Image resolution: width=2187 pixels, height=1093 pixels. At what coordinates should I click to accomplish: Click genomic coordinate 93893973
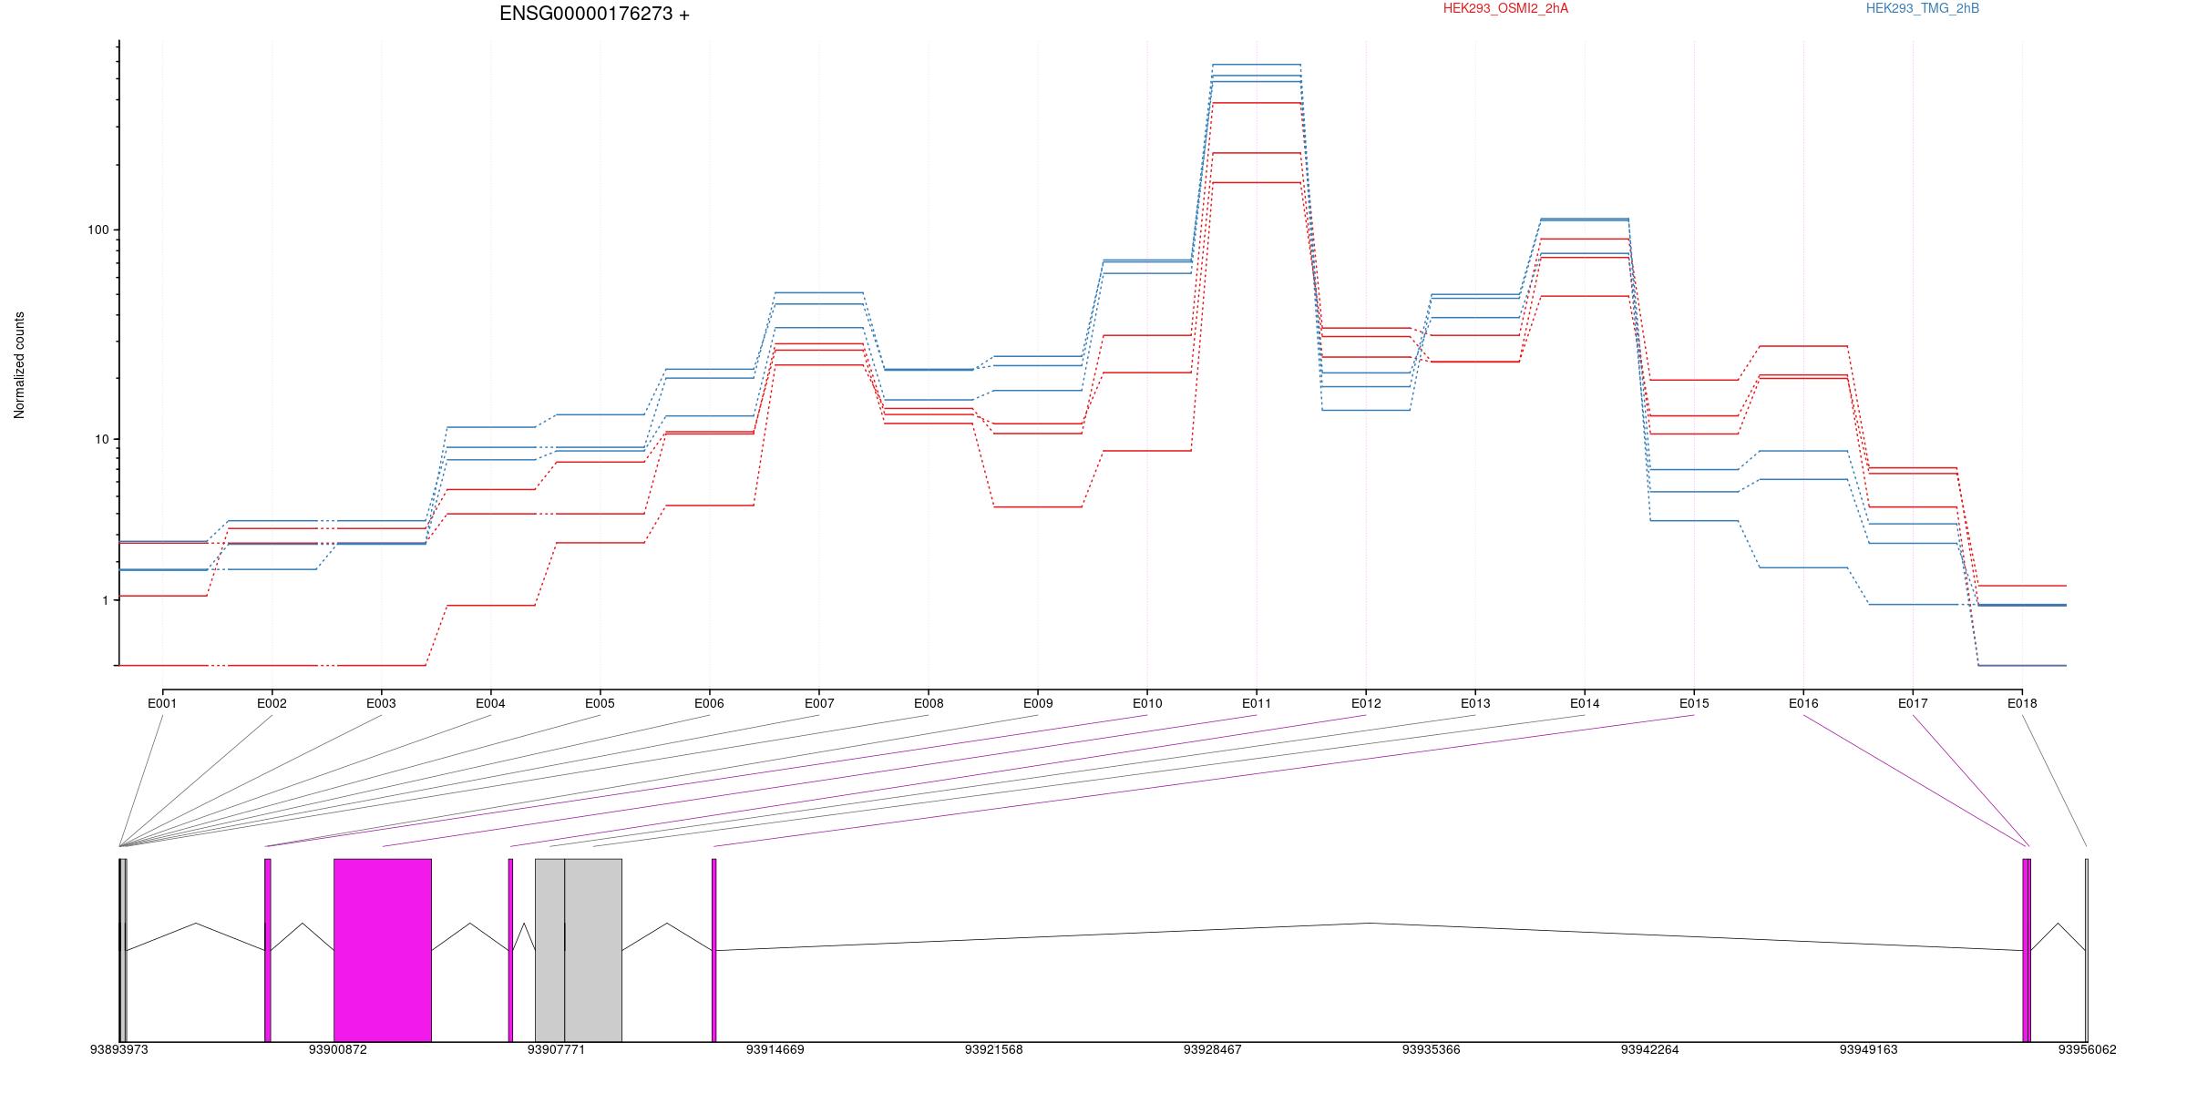118,1049
